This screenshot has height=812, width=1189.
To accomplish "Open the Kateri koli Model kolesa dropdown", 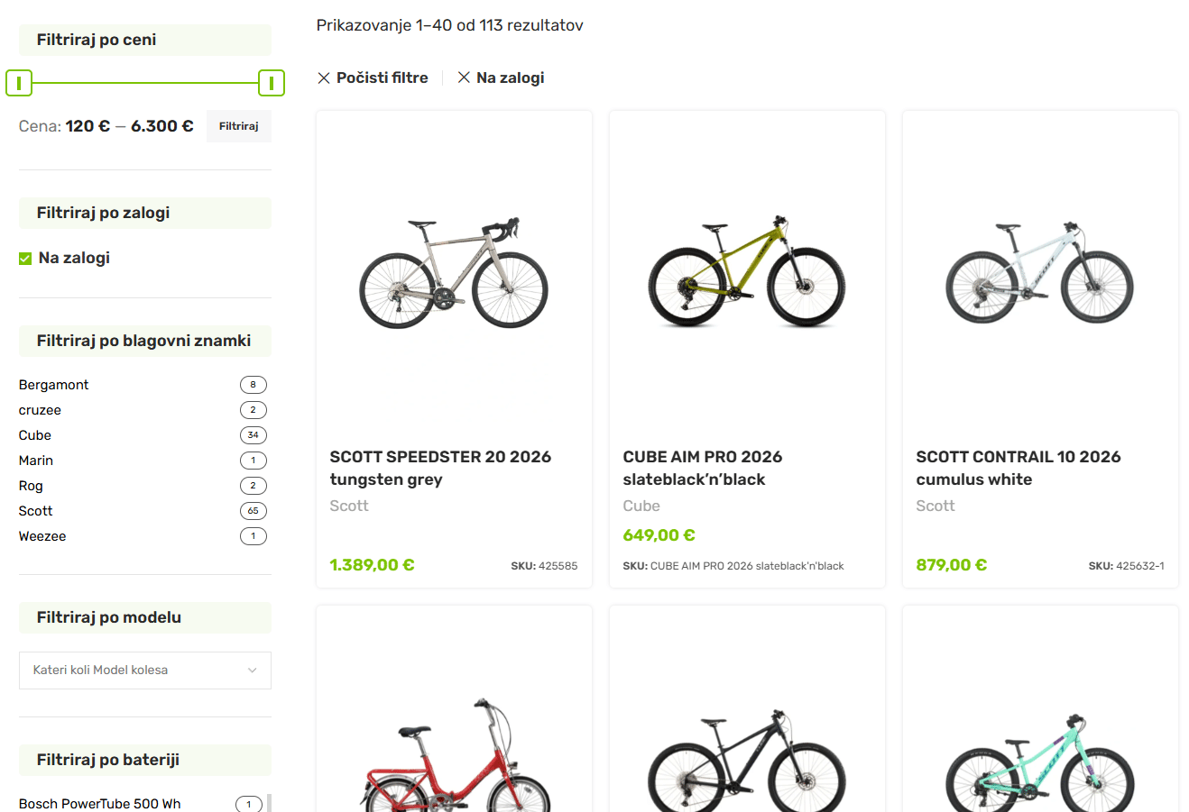I will tap(145, 671).
